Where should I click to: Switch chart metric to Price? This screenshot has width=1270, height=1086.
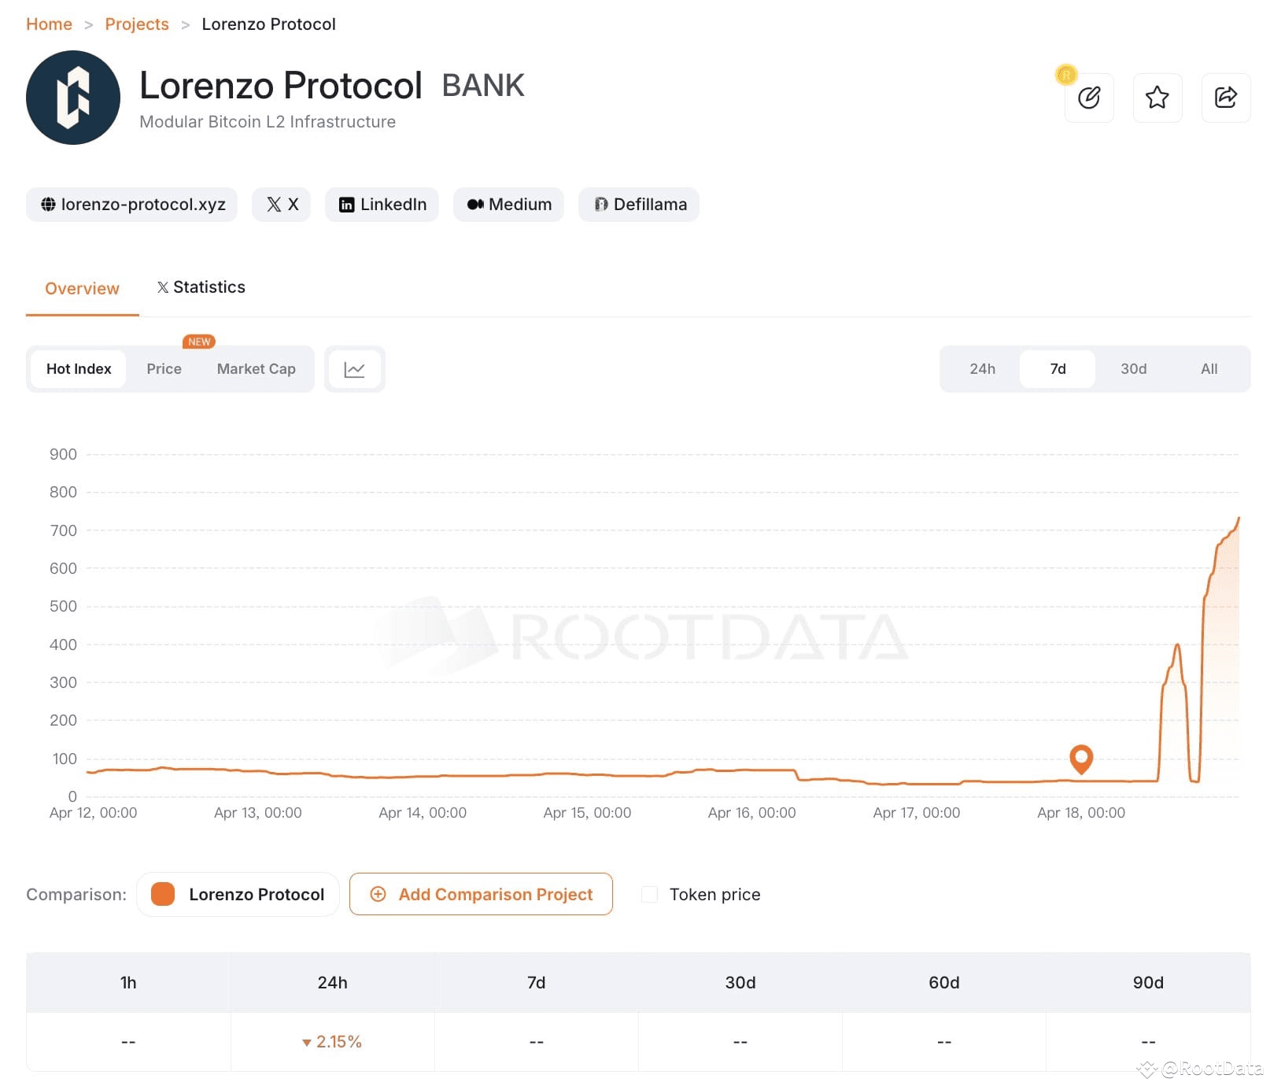(163, 368)
